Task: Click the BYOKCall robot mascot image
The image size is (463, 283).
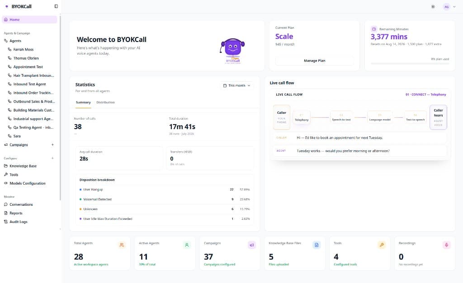Action: tap(233, 51)
